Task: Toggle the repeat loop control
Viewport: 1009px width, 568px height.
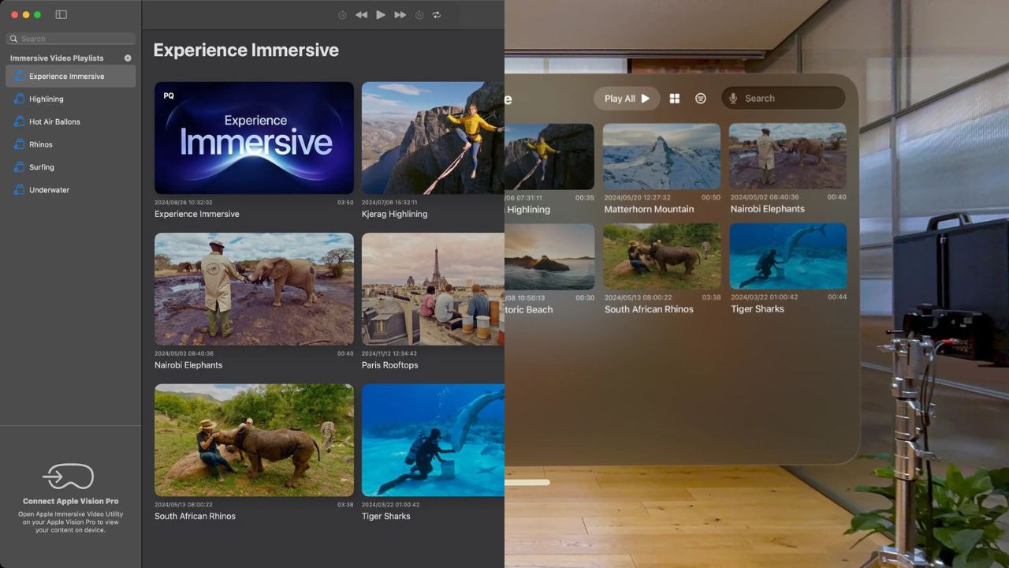Action: [x=437, y=15]
